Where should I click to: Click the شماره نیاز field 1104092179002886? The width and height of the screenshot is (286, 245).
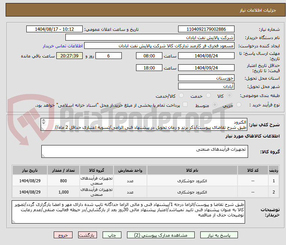(206, 29)
